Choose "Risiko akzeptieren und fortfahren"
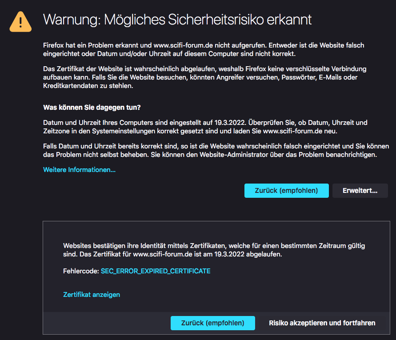 pyautogui.click(x=322, y=323)
